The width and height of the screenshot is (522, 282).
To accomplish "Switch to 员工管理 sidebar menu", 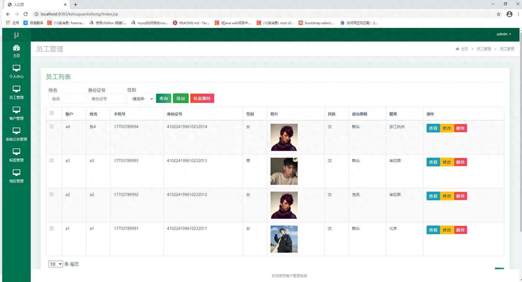I will tap(16, 93).
